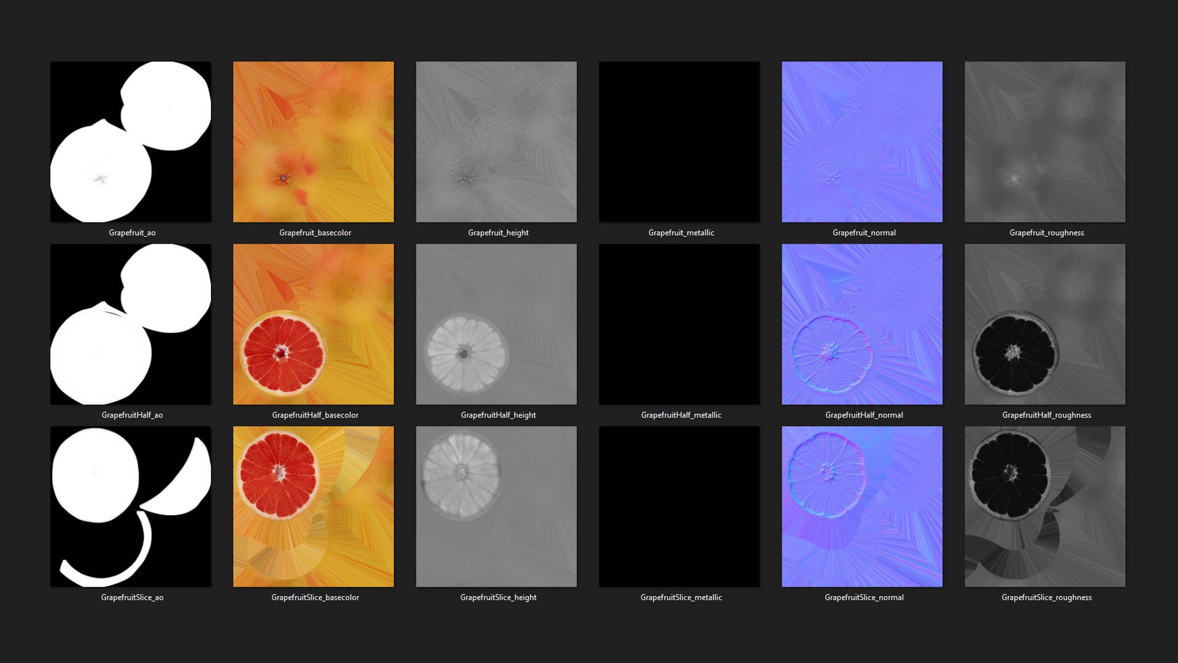Click the GrapefruitSlice_normal thumbnail
This screenshot has width=1178, height=663.
click(862, 506)
